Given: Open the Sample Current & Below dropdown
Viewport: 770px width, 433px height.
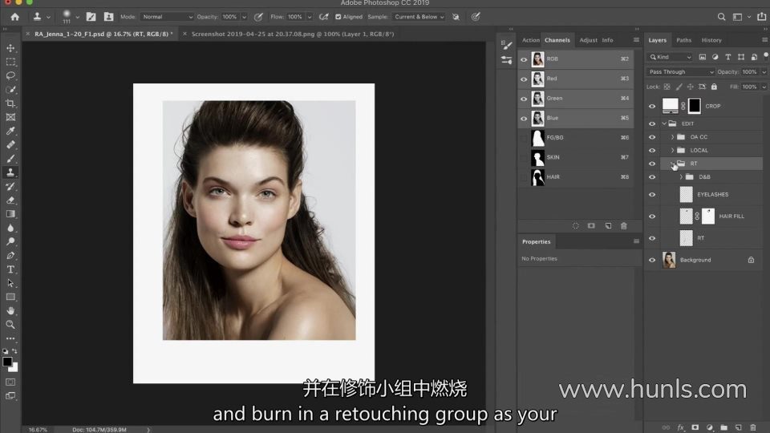Looking at the screenshot, I should (x=419, y=17).
